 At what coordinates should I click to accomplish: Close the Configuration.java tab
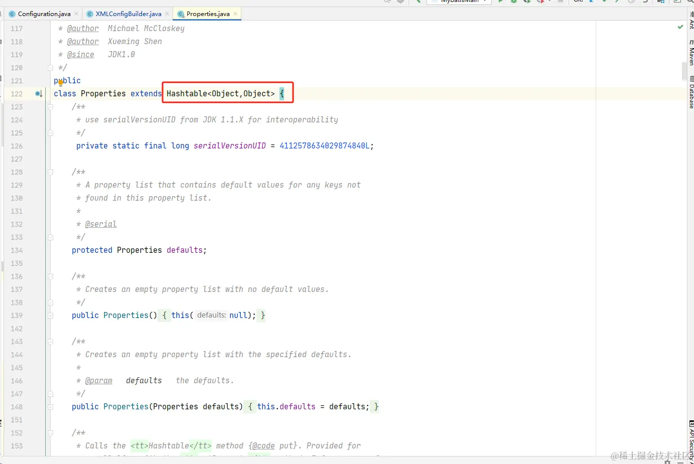(x=76, y=14)
